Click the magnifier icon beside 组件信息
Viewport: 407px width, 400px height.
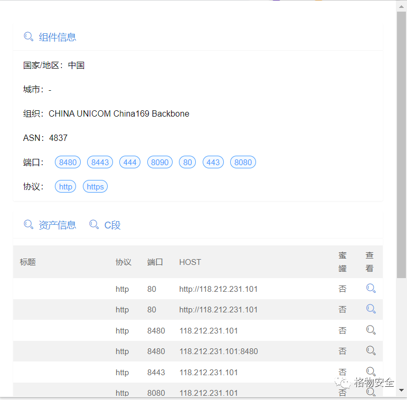29,36
